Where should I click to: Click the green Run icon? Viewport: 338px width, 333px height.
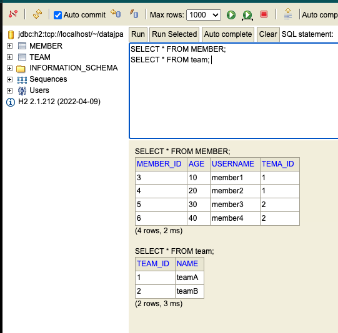(x=231, y=15)
